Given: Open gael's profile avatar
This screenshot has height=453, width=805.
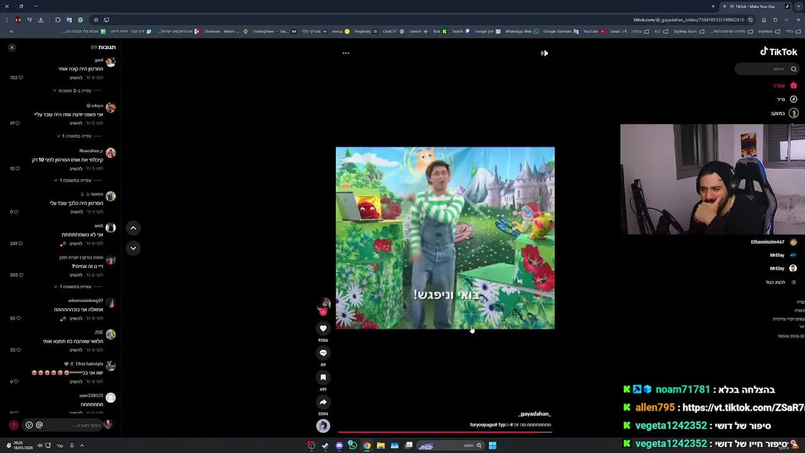Looking at the screenshot, I should pyautogui.click(x=111, y=62).
